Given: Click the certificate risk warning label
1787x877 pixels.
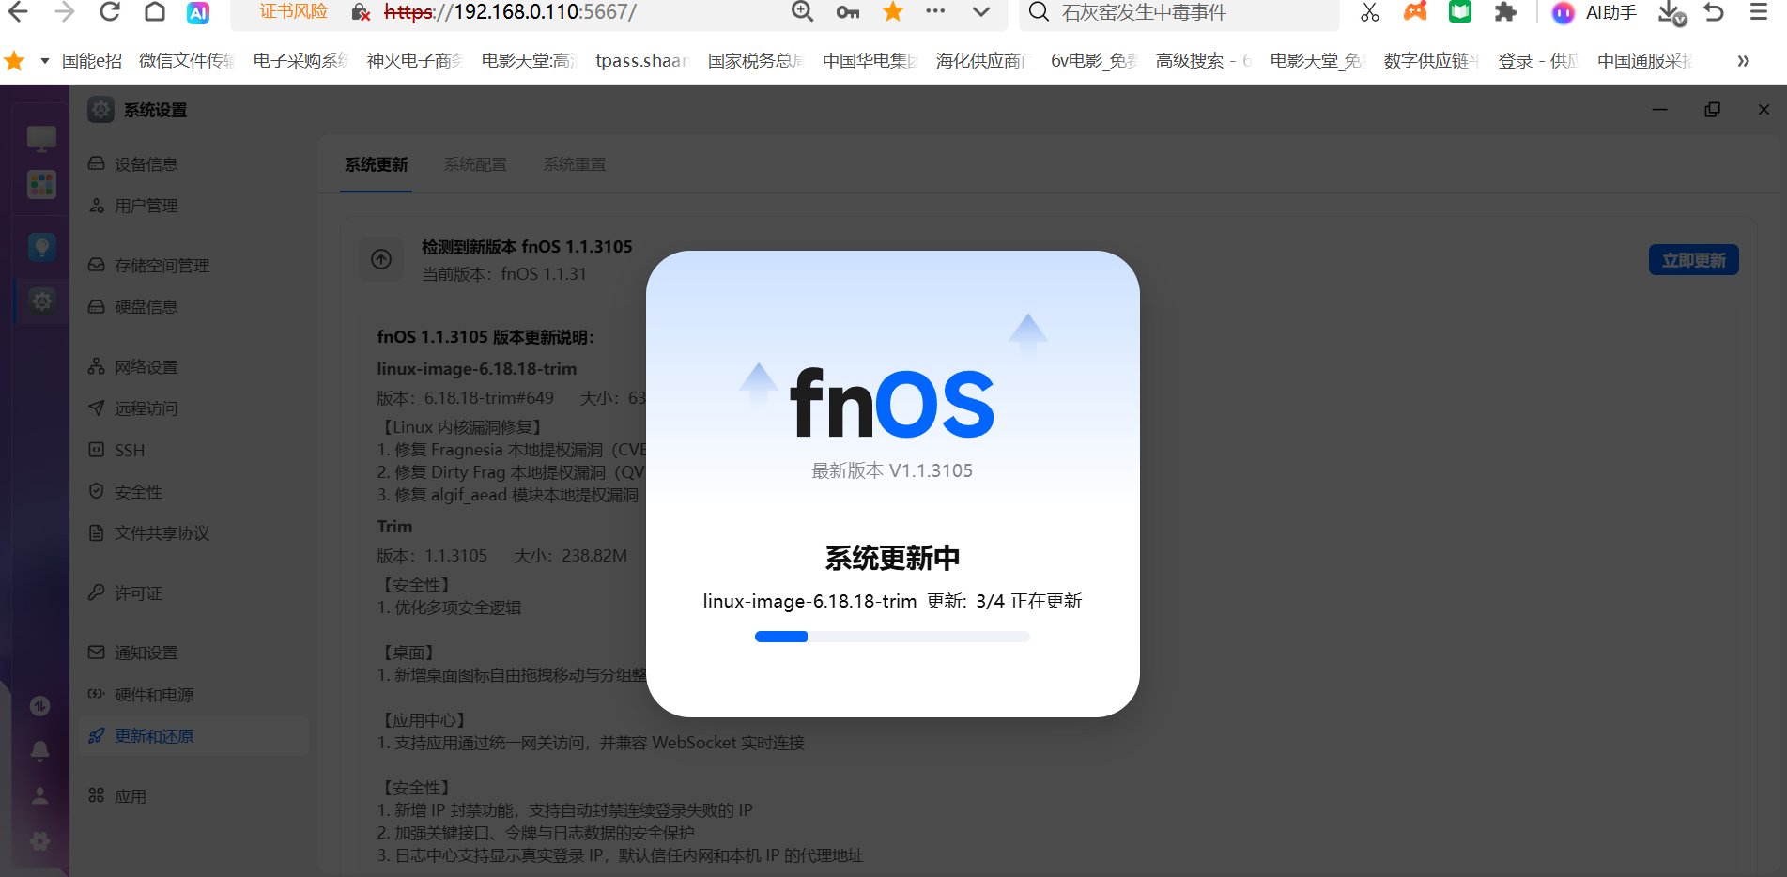Looking at the screenshot, I should click(x=294, y=12).
